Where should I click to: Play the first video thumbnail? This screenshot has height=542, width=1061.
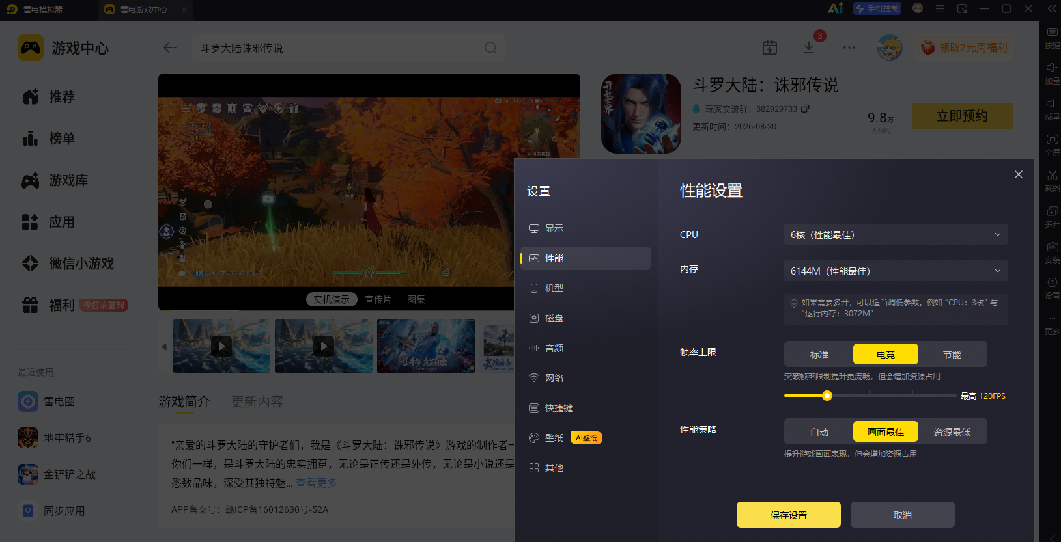coord(221,346)
